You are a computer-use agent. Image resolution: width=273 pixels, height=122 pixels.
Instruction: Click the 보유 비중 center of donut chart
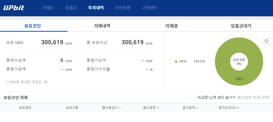239,62
